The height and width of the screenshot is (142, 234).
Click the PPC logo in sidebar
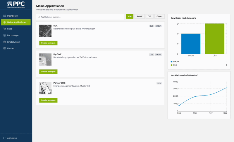tap(16, 4)
